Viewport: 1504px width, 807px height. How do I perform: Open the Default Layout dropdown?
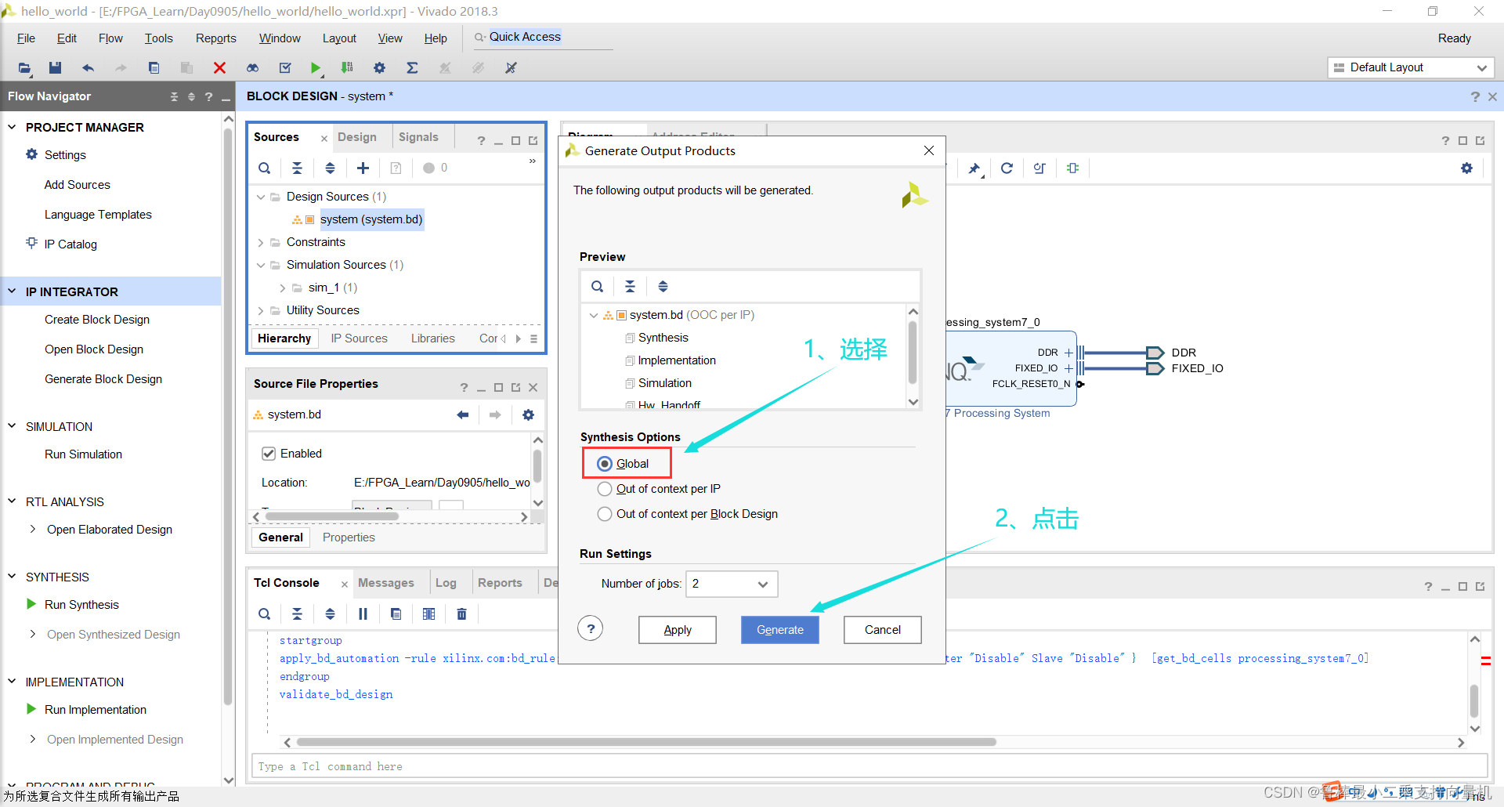pyautogui.click(x=1411, y=67)
